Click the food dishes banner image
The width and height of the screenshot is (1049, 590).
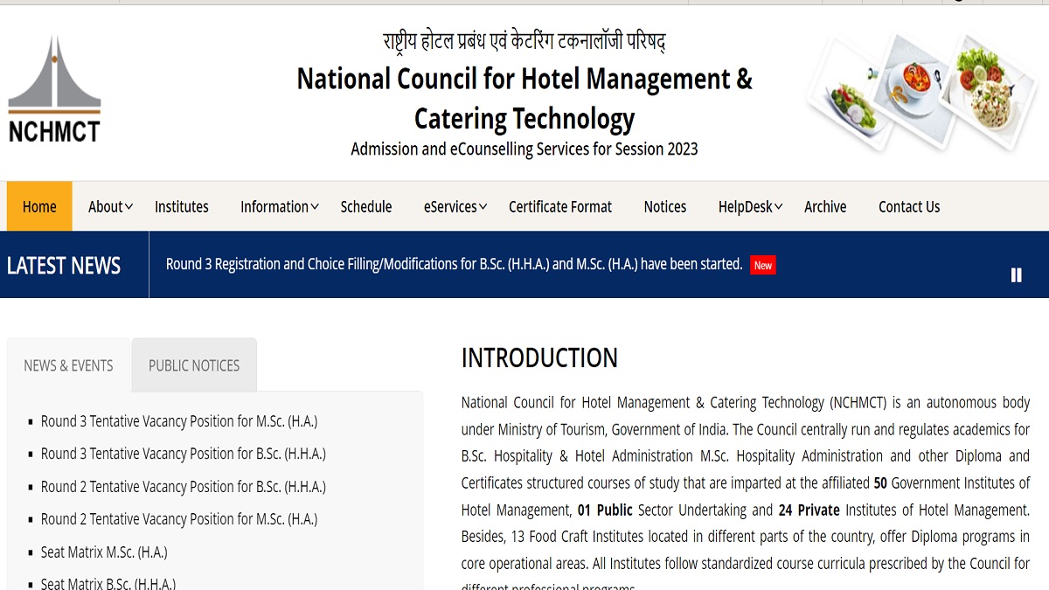(x=921, y=92)
